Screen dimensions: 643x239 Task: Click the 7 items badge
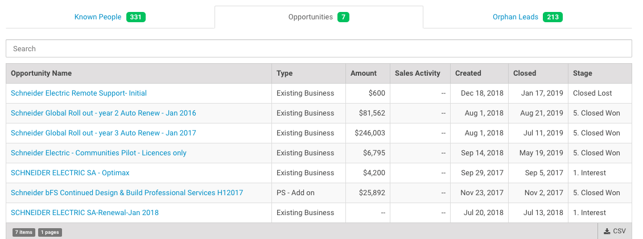(x=24, y=232)
